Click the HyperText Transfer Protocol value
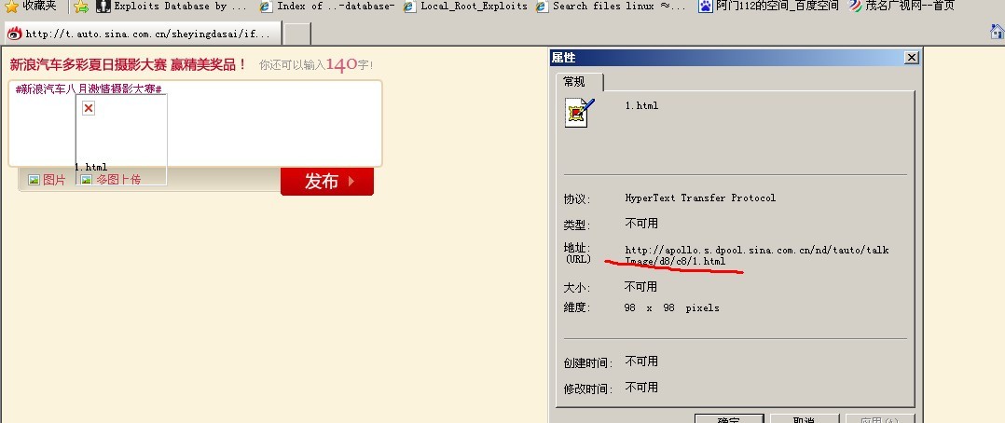Viewport: 1005px width, 423px height. (x=700, y=198)
